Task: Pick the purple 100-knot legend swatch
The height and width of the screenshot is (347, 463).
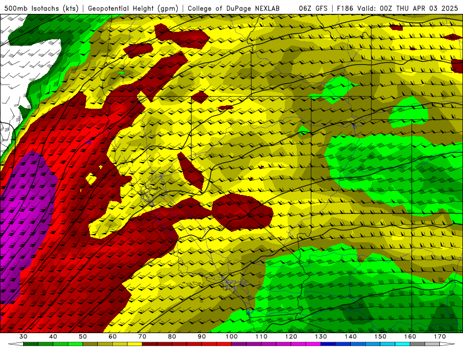Action: 239,344
